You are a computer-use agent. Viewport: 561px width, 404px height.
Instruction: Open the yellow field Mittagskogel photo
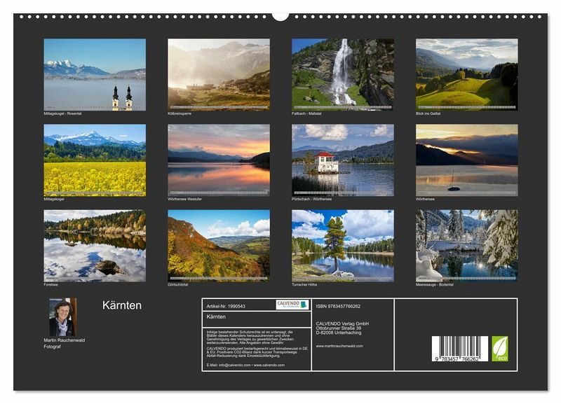coord(95,160)
